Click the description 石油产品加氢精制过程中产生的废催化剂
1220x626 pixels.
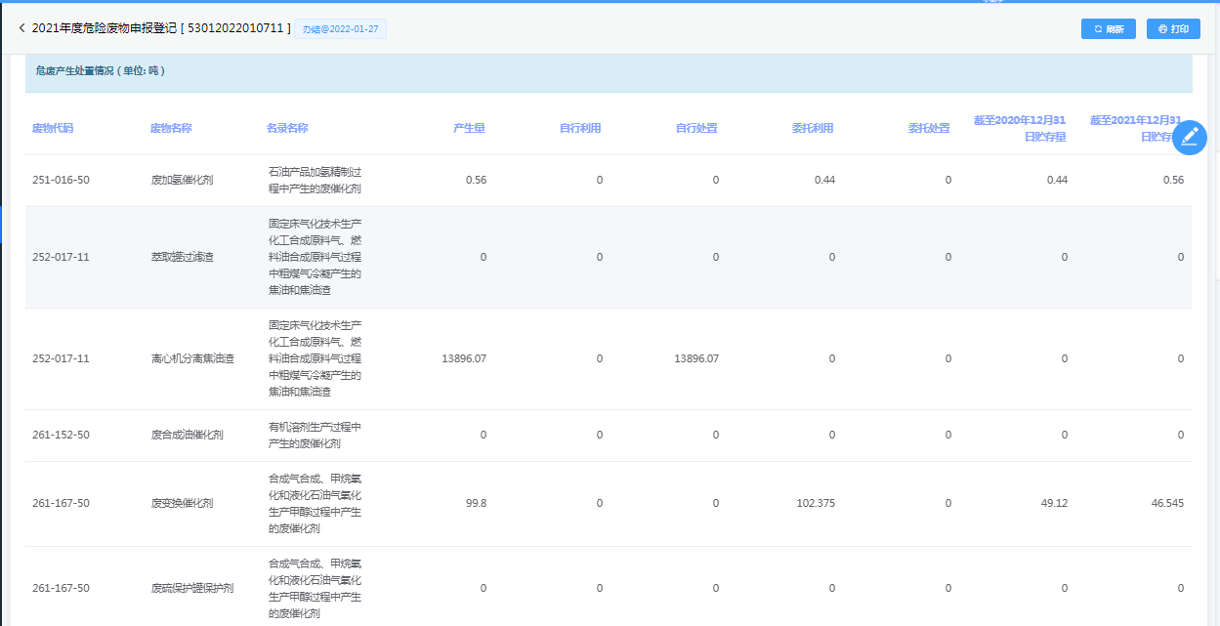[316, 180]
